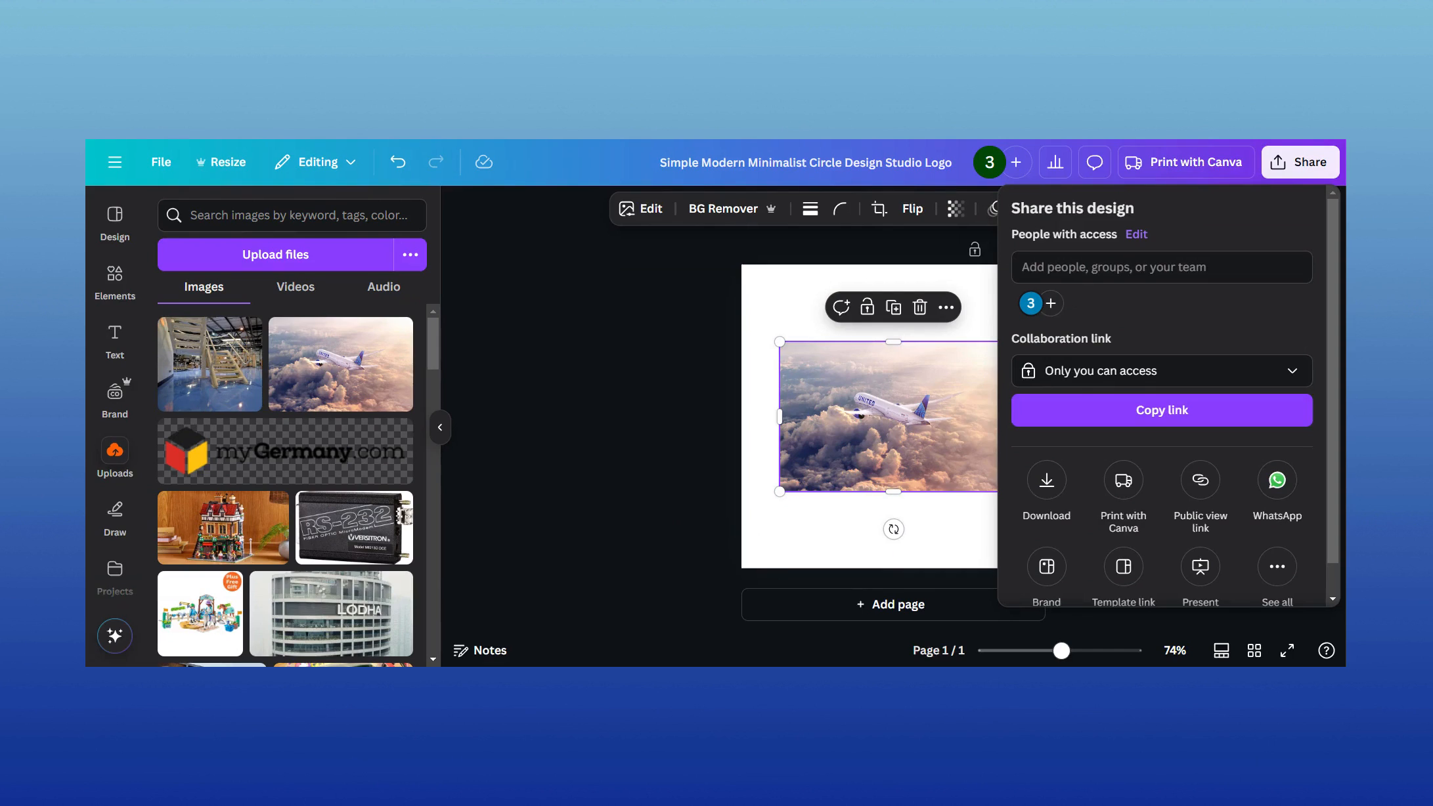
Task: Delete the selected airplane image
Action: click(x=919, y=307)
